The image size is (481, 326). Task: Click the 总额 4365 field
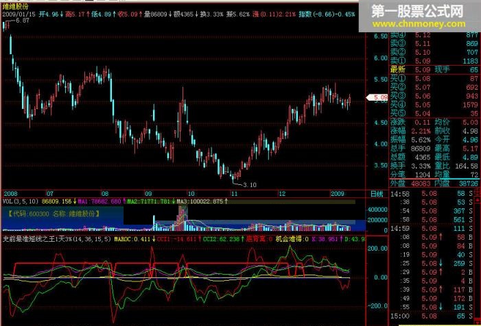click(x=410, y=157)
